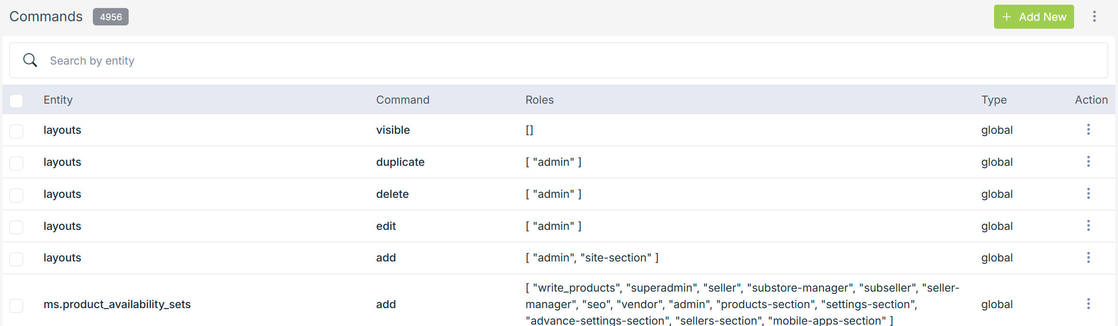
Task: Click the search magnifier icon
Action: [30, 60]
